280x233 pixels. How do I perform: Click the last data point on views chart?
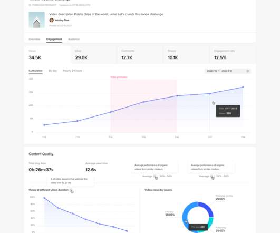(x=243, y=87)
